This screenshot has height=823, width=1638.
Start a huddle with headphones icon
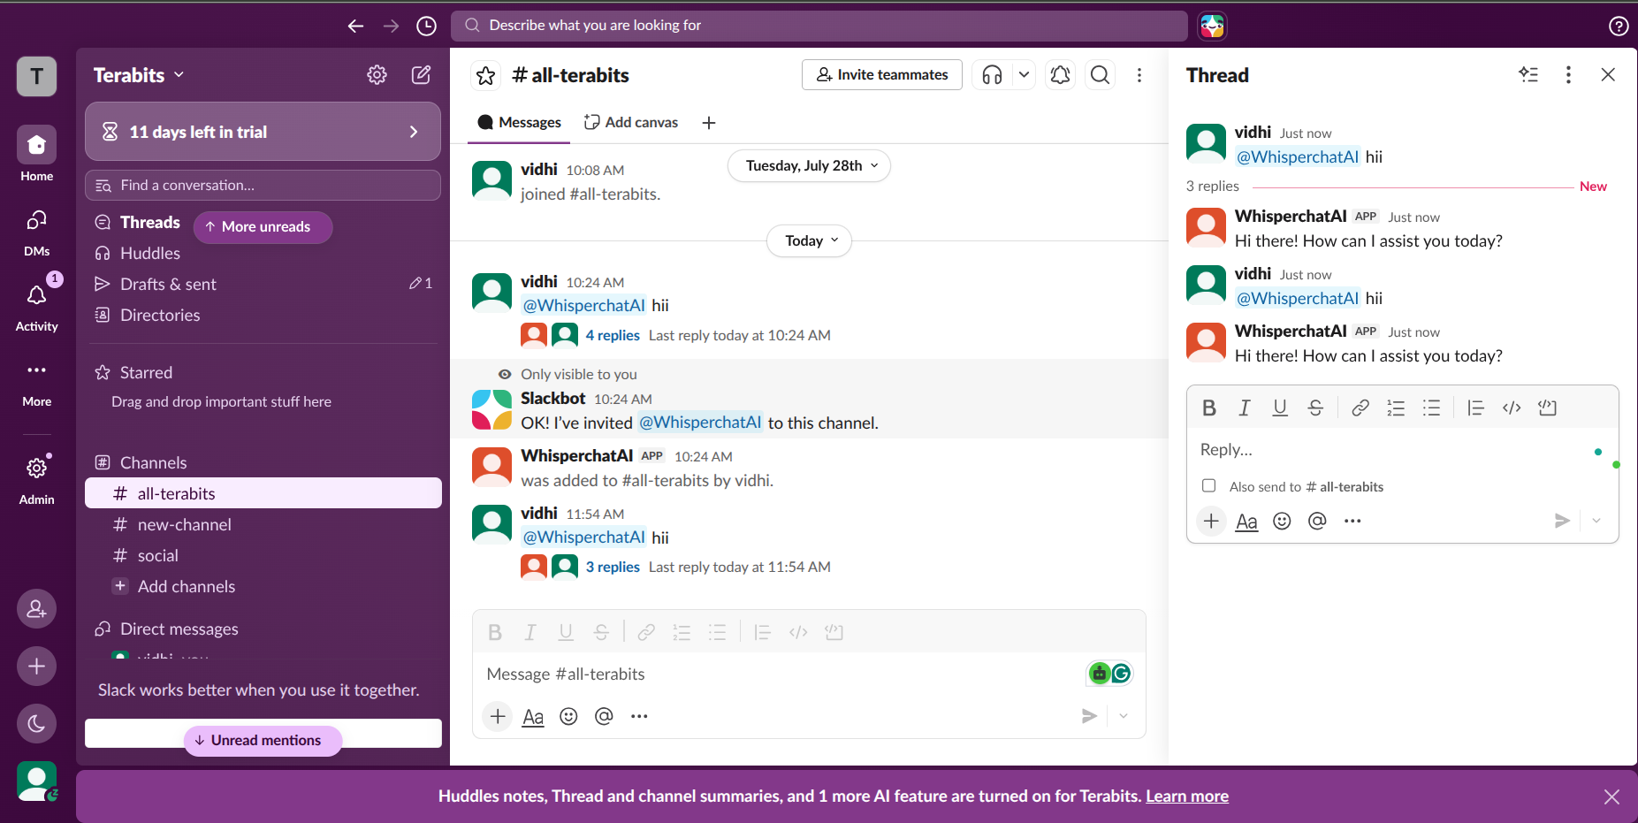[x=992, y=75]
